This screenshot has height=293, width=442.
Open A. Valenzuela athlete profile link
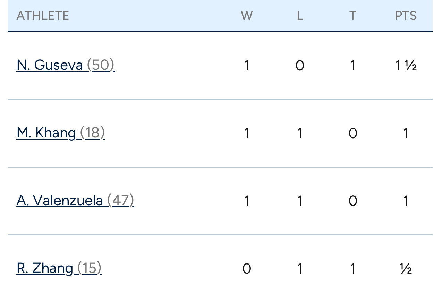click(x=75, y=201)
